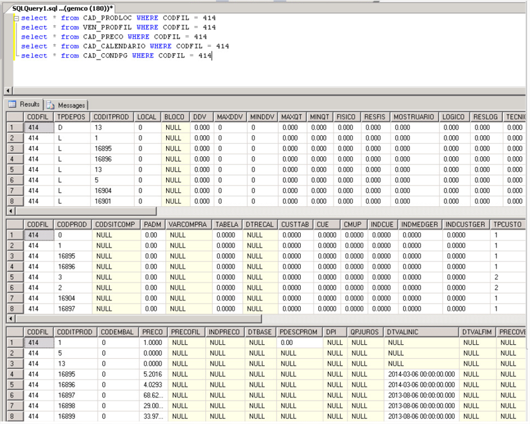Click the PDESCPROM cell showing 0.00

[x=299, y=343]
